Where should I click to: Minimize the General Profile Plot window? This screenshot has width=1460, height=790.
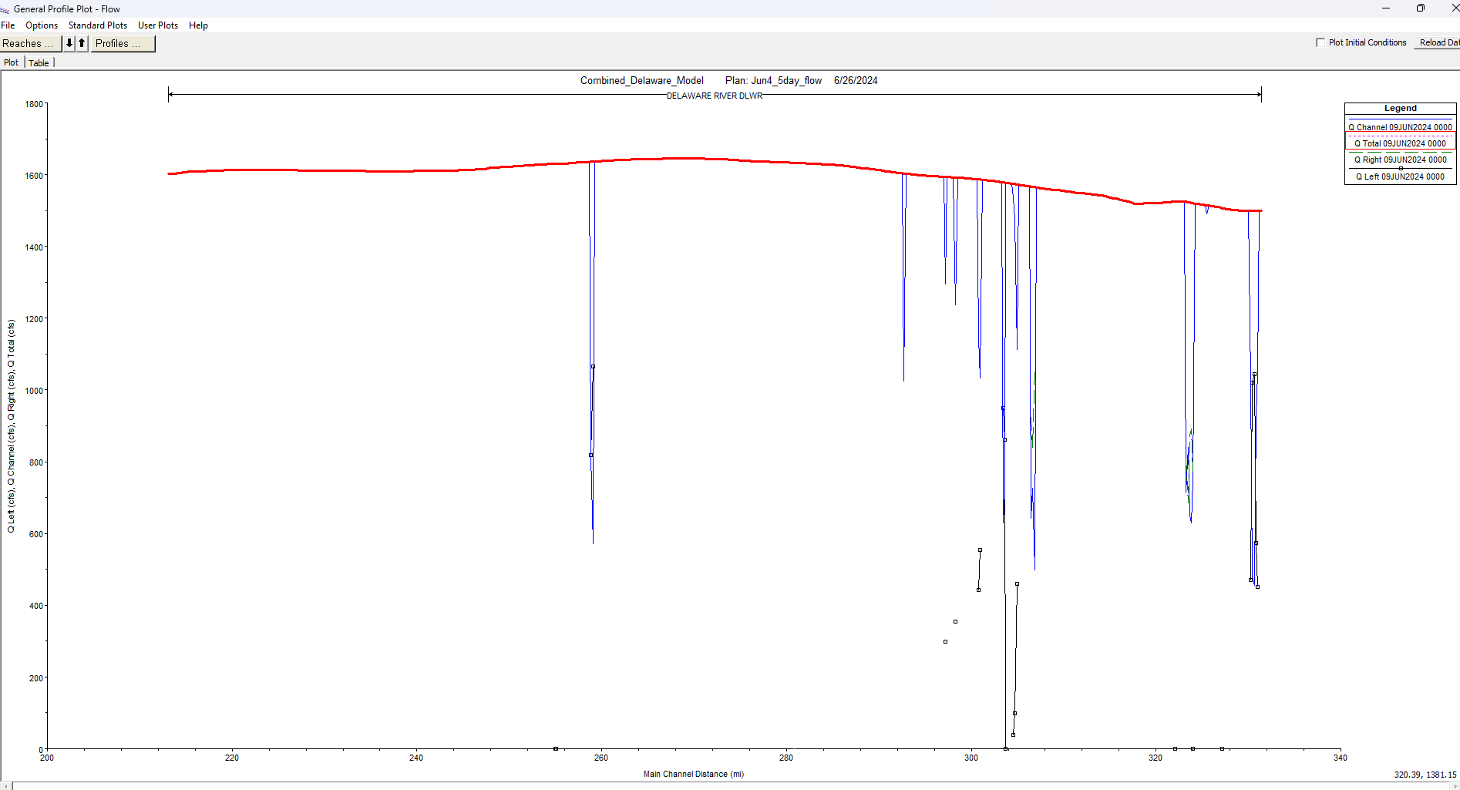[1385, 8]
